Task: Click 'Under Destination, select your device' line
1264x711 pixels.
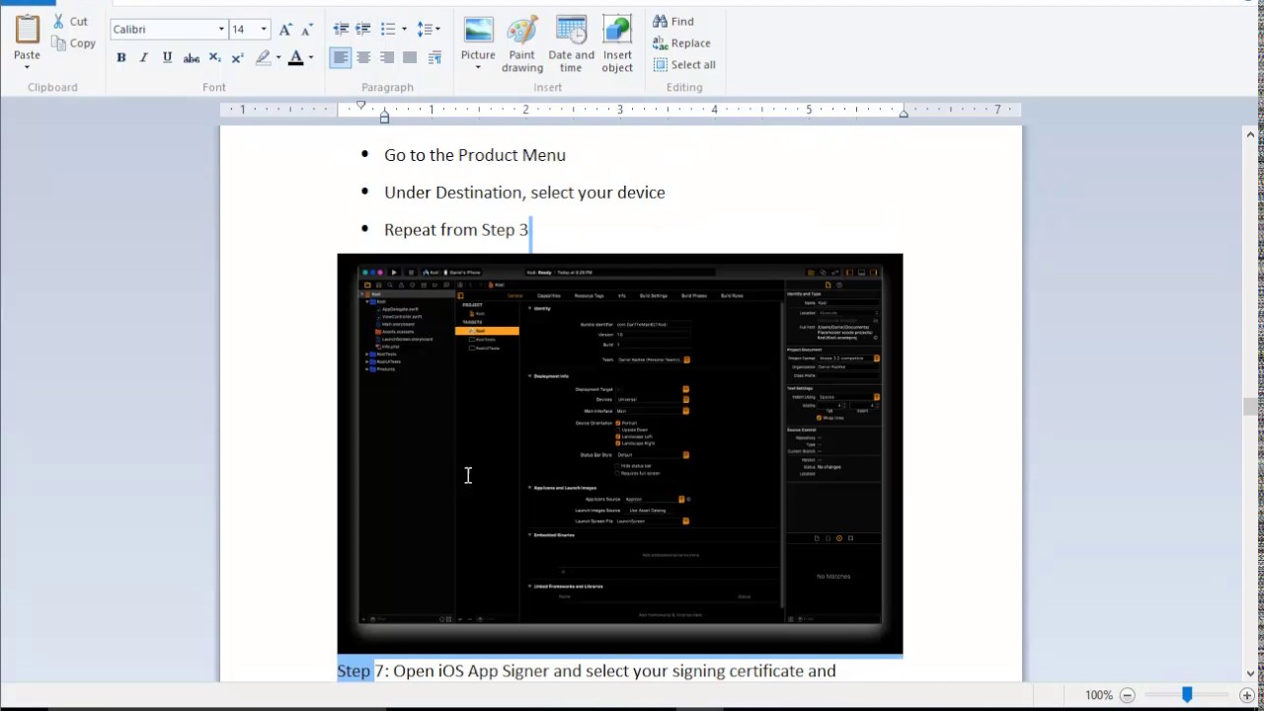Action: (x=524, y=193)
